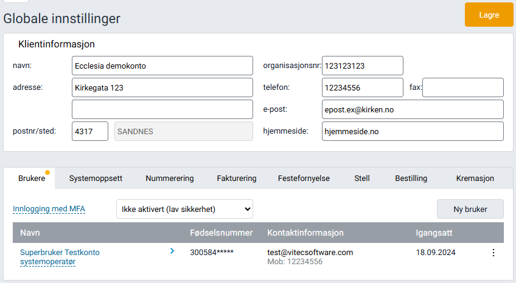The image size is (516, 283).
Task: Open the three-dot menu for Superbruker Testkonto
Action: click(493, 253)
